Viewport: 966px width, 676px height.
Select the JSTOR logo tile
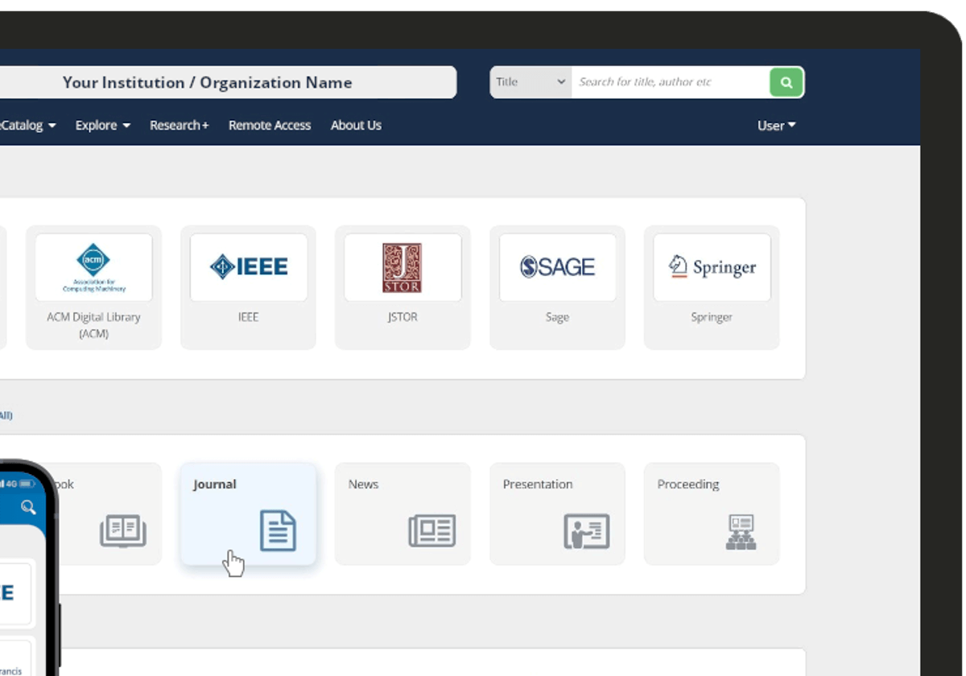(402, 267)
